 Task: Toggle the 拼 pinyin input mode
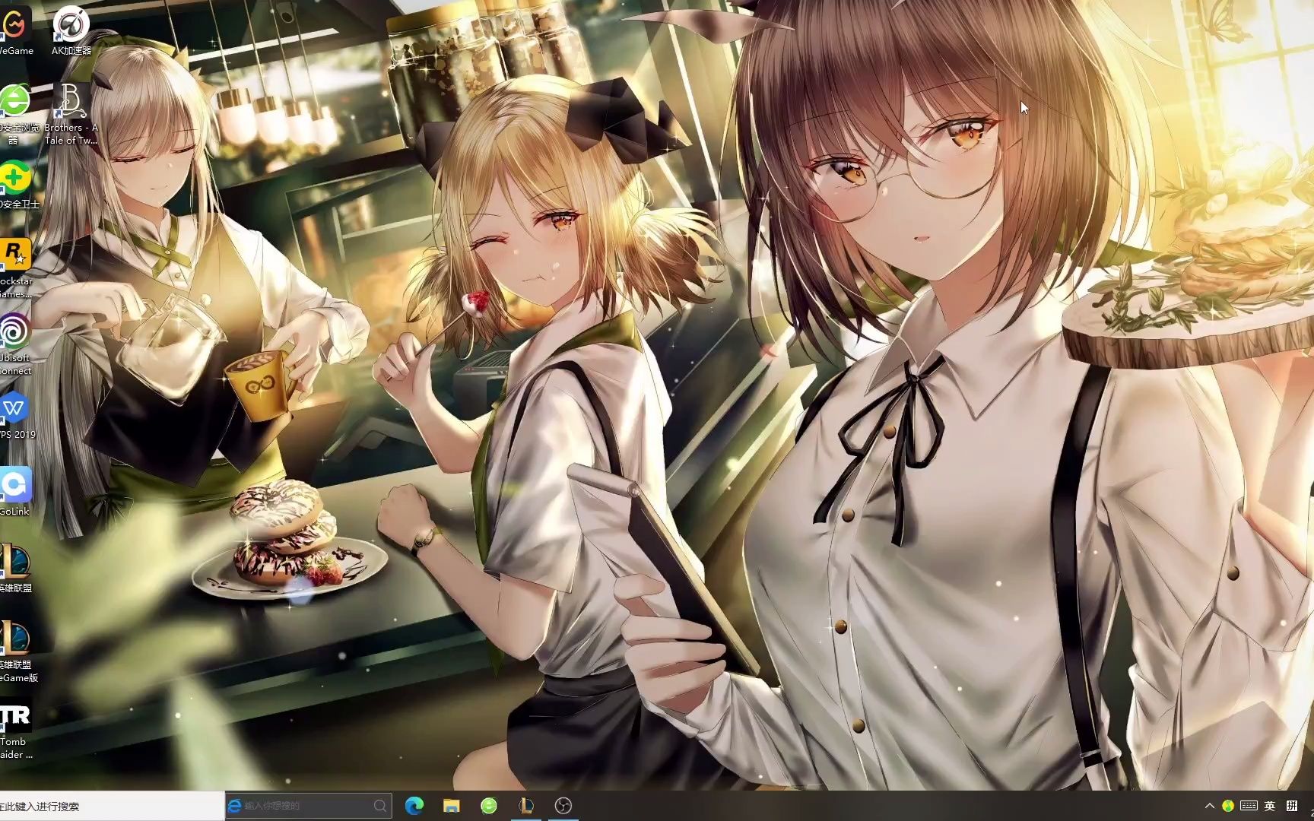[x=1292, y=806]
